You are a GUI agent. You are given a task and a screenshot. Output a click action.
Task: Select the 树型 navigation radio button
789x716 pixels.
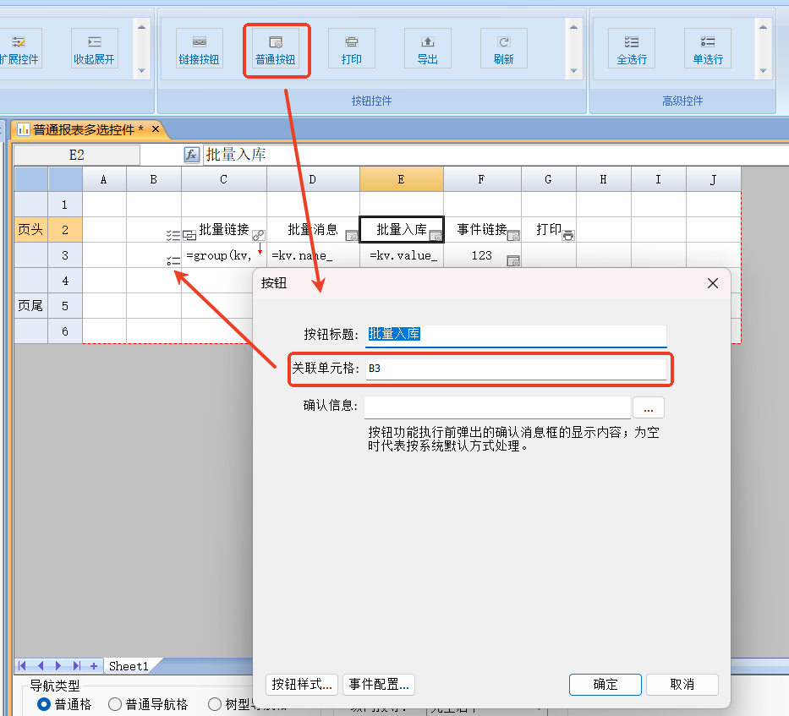pos(215,704)
